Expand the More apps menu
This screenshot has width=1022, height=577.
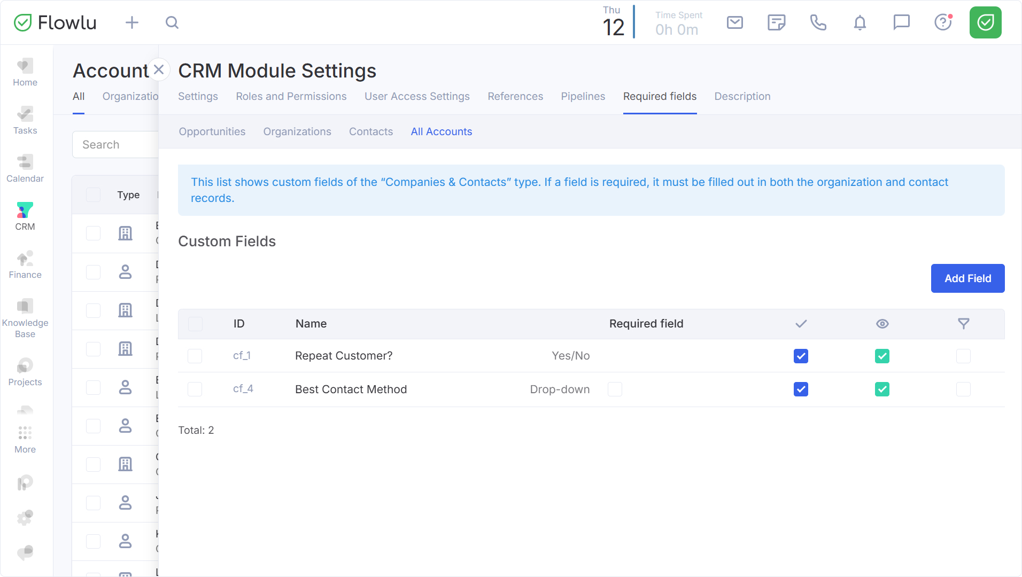point(25,439)
